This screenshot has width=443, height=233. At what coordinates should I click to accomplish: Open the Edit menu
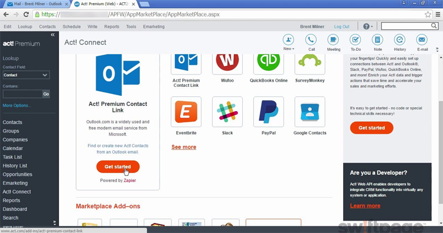(x=8, y=27)
